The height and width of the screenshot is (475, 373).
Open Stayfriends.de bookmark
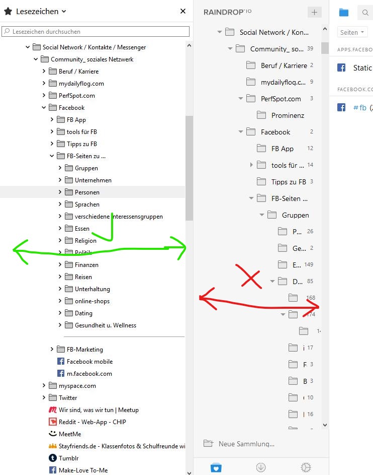117,446
